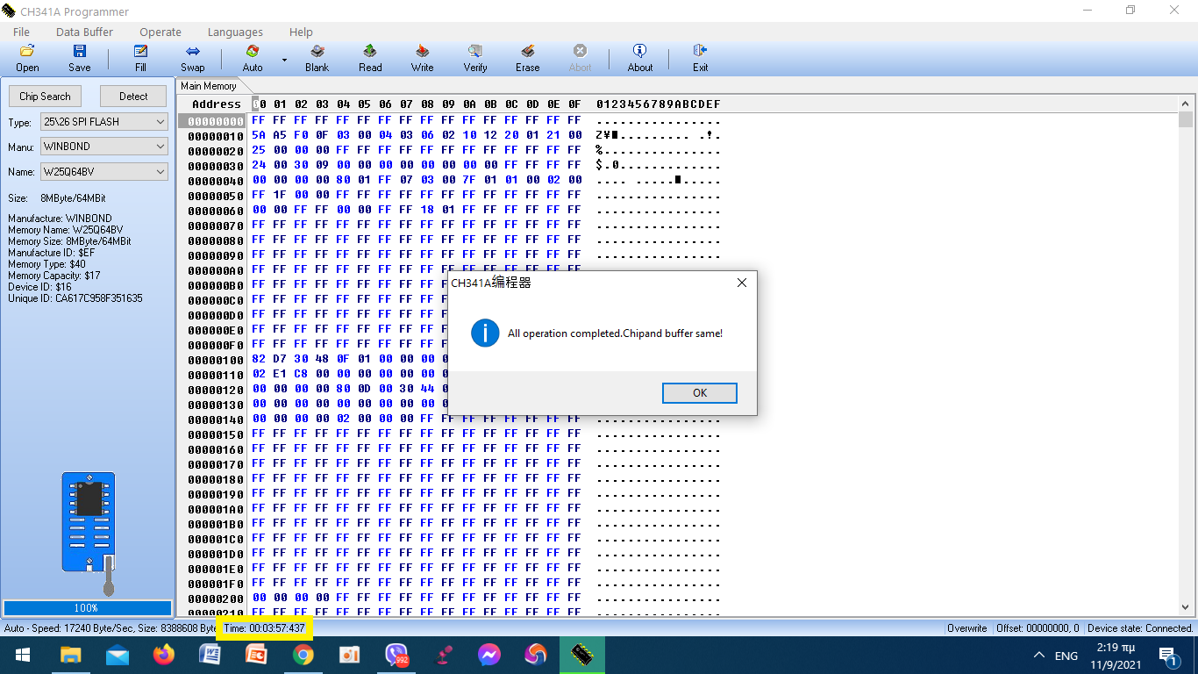1198x674 pixels.
Task: Launch Firefox from the taskbar
Action: point(163,655)
